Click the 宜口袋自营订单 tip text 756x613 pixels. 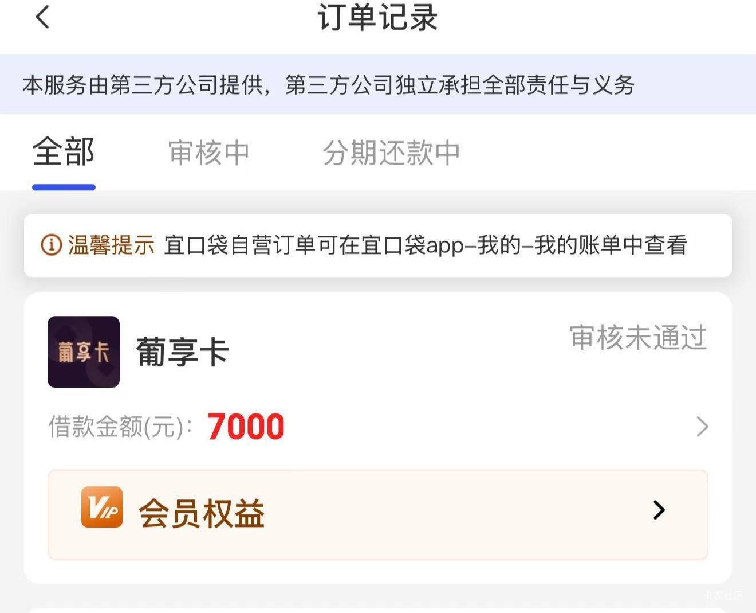click(426, 245)
